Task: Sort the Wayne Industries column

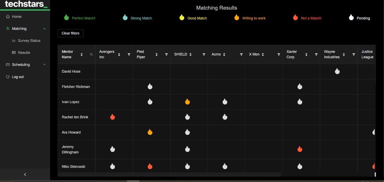Action: (344, 54)
